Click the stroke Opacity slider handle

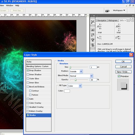76,80
